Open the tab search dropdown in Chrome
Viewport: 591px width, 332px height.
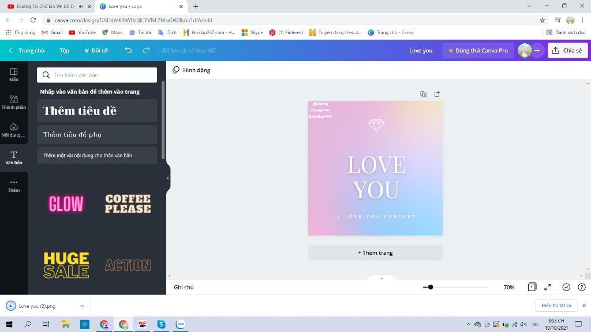(529, 6)
